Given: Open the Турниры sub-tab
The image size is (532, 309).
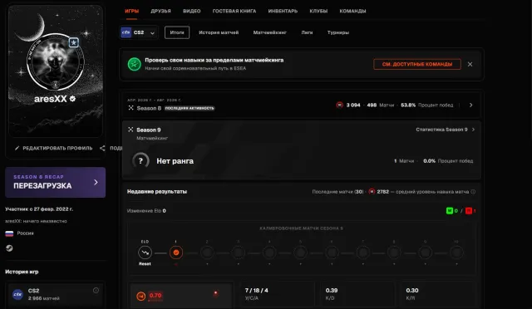Looking at the screenshot, I should [x=338, y=32].
